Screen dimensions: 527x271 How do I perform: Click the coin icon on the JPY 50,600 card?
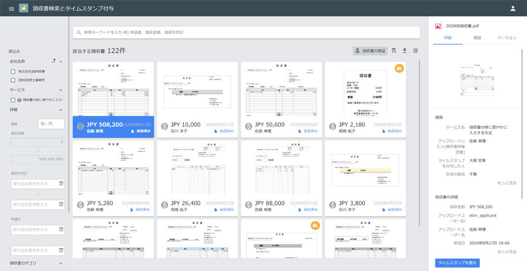(x=248, y=126)
